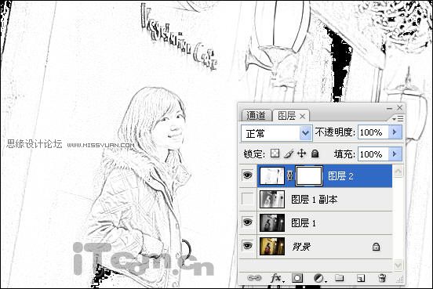Image resolution: width=433 pixels, height=289 pixels.
Task: Select the 图层 (Layers) tab
Action: 286,116
